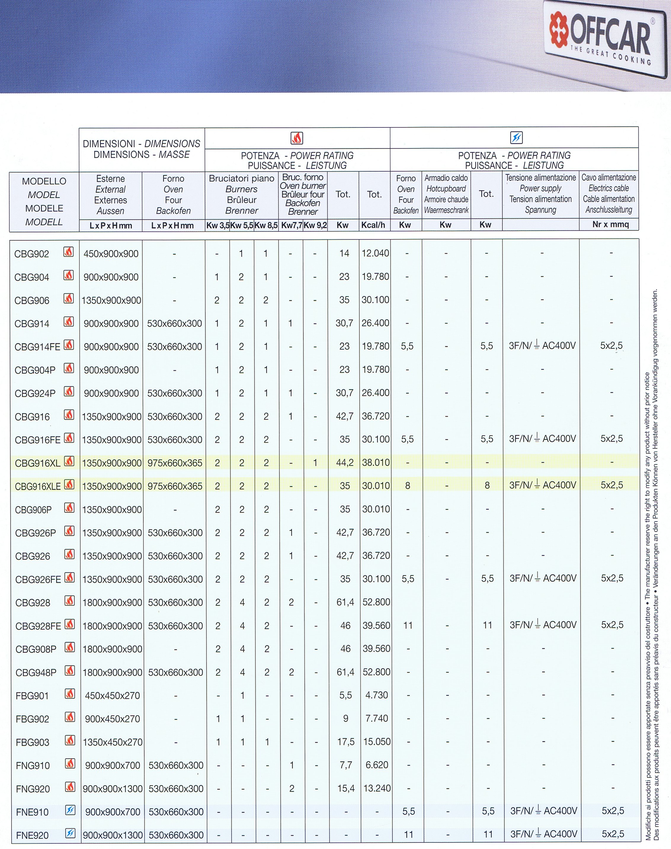Click dimensions 900x900x1300 for FNG920
The height and width of the screenshot is (849, 671).
coord(113,789)
